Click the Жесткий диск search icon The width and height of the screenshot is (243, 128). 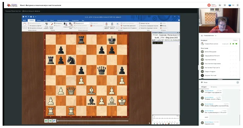click(x=71, y=24)
